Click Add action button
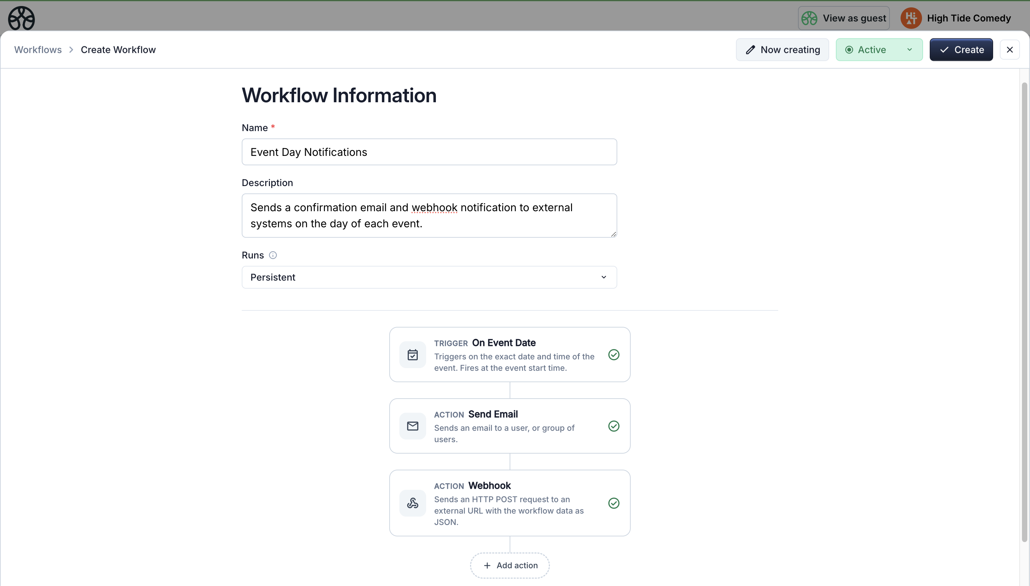1030x586 pixels. click(x=510, y=566)
